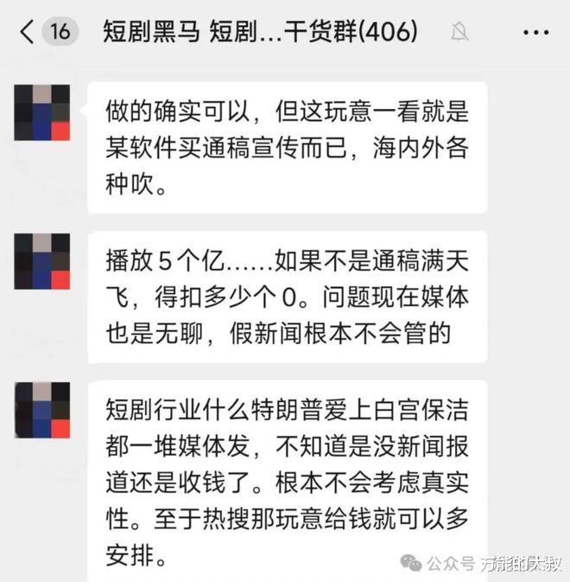Tap the line 也是无聊，假新闻根本不会管的
The width and height of the screenshot is (570, 582).
pyautogui.click(x=278, y=333)
